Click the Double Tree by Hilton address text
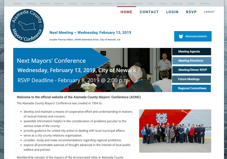The height and width of the screenshot is (159, 227). pos(85,39)
